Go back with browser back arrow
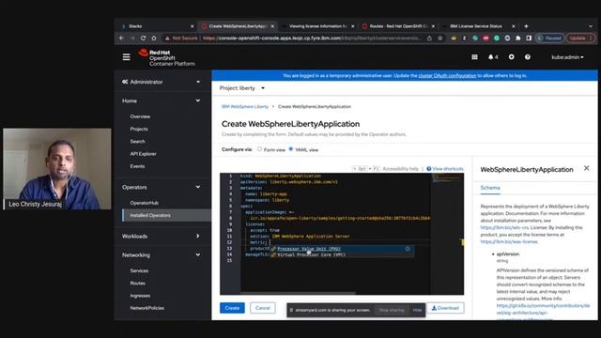This screenshot has height=338, width=601. click(121, 38)
